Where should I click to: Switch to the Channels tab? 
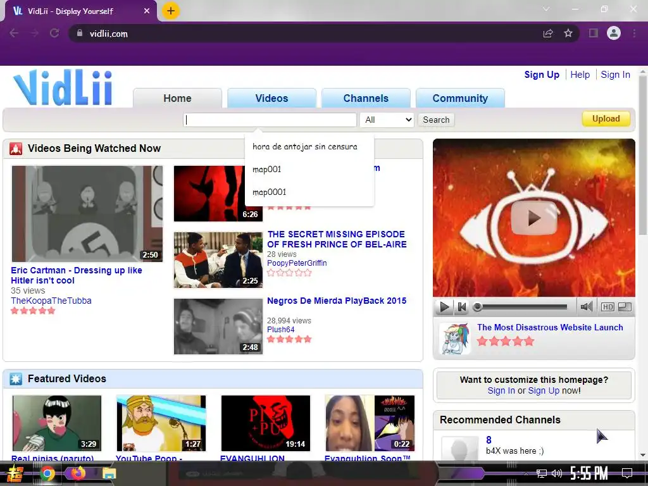pyautogui.click(x=366, y=98)
